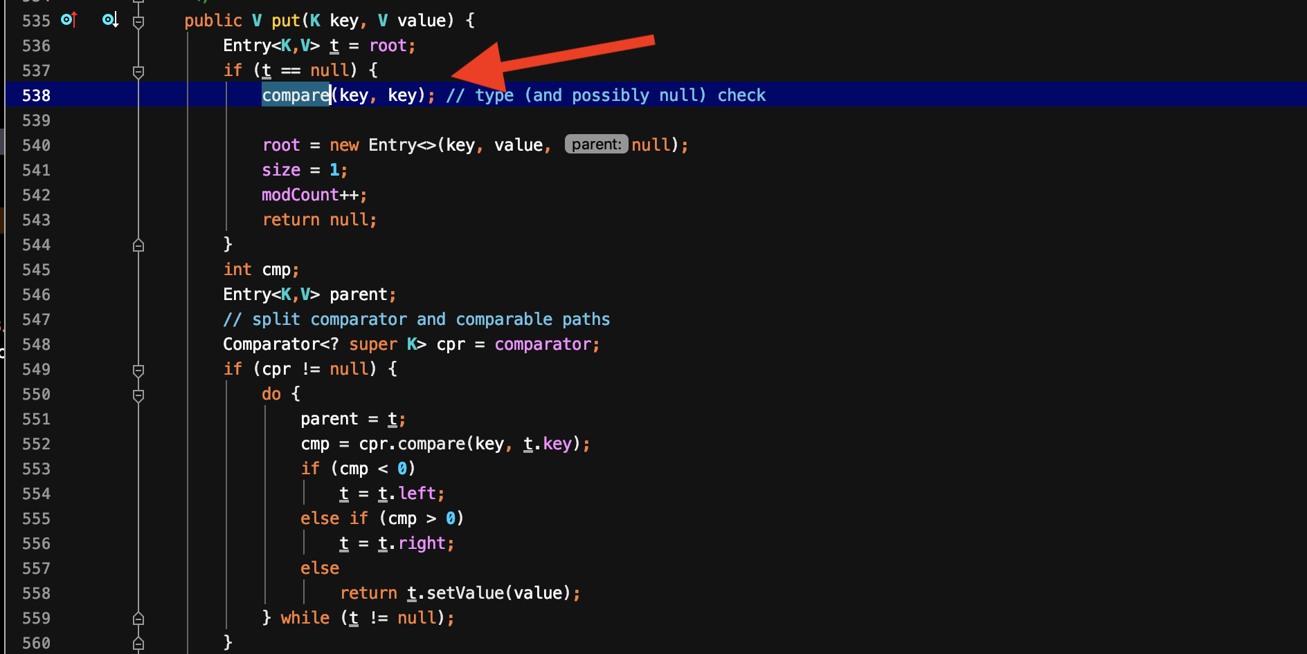Click the overridden-method gutter icon with down arrow
Viewport: 1307px width, 654px height.
click(110, 20)
